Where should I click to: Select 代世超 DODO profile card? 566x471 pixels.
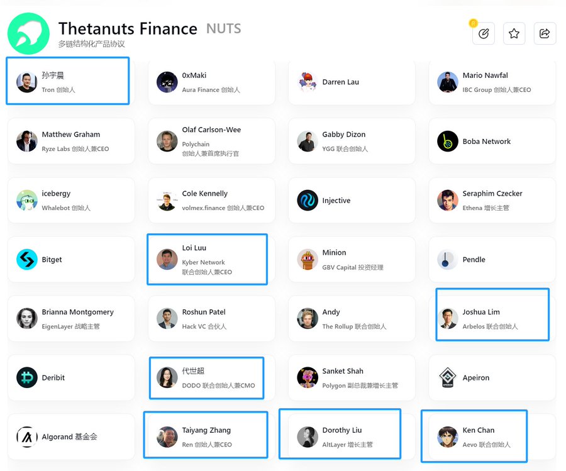(207, 378)
